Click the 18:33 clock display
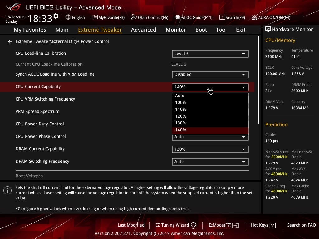 pos(40,18)
